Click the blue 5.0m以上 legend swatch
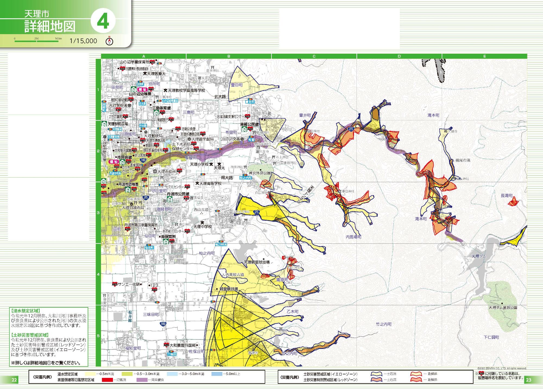Screen dimensions: 543x389 (217, 374)
